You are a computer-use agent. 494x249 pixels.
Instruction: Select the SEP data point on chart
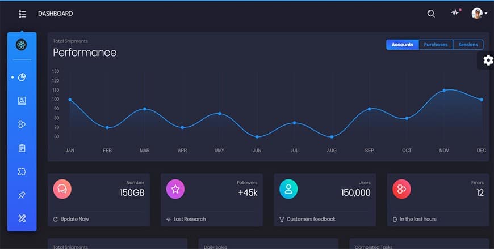(369, 109)
